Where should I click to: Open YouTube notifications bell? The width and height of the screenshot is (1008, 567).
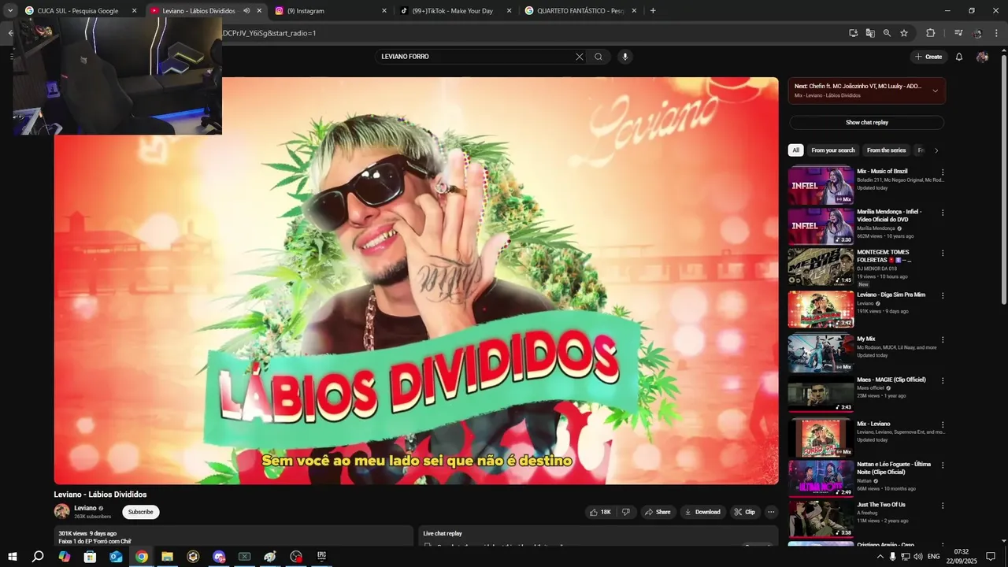(x=959, y=57)
